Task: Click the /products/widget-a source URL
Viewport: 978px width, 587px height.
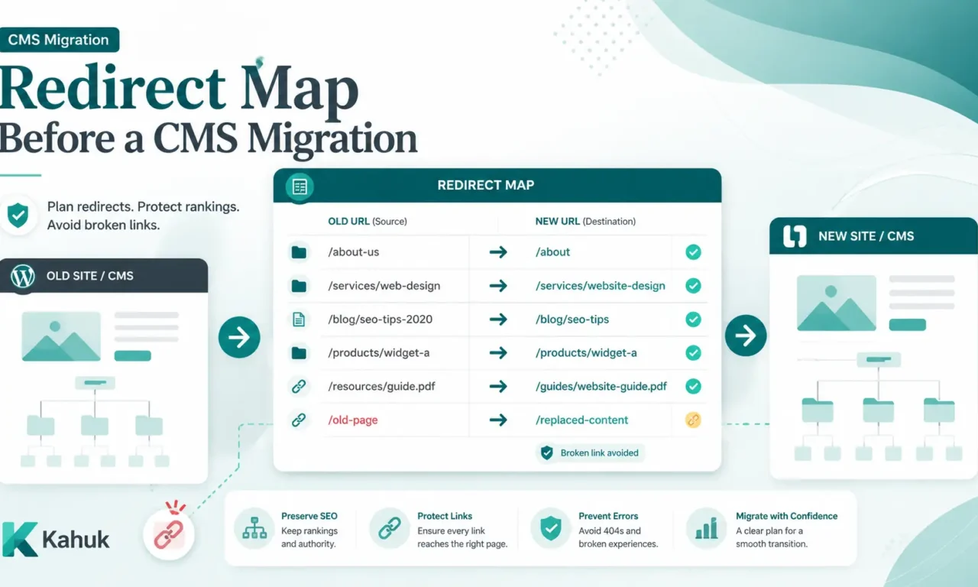Action: [x=378, y=353]
